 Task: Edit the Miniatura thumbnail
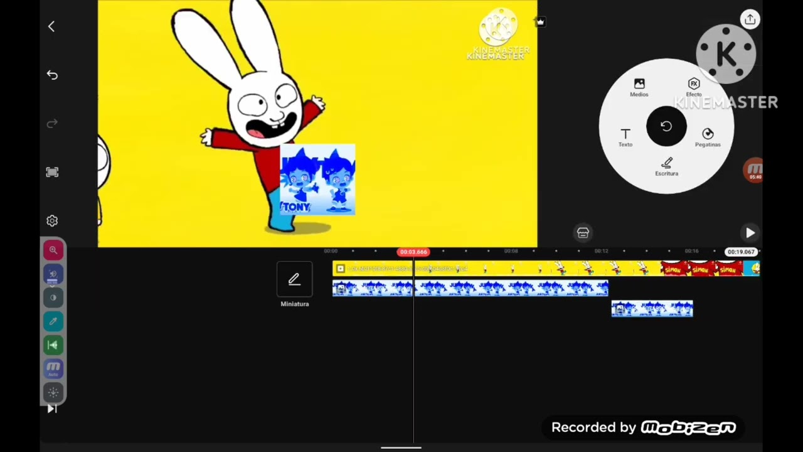(294, 280)
